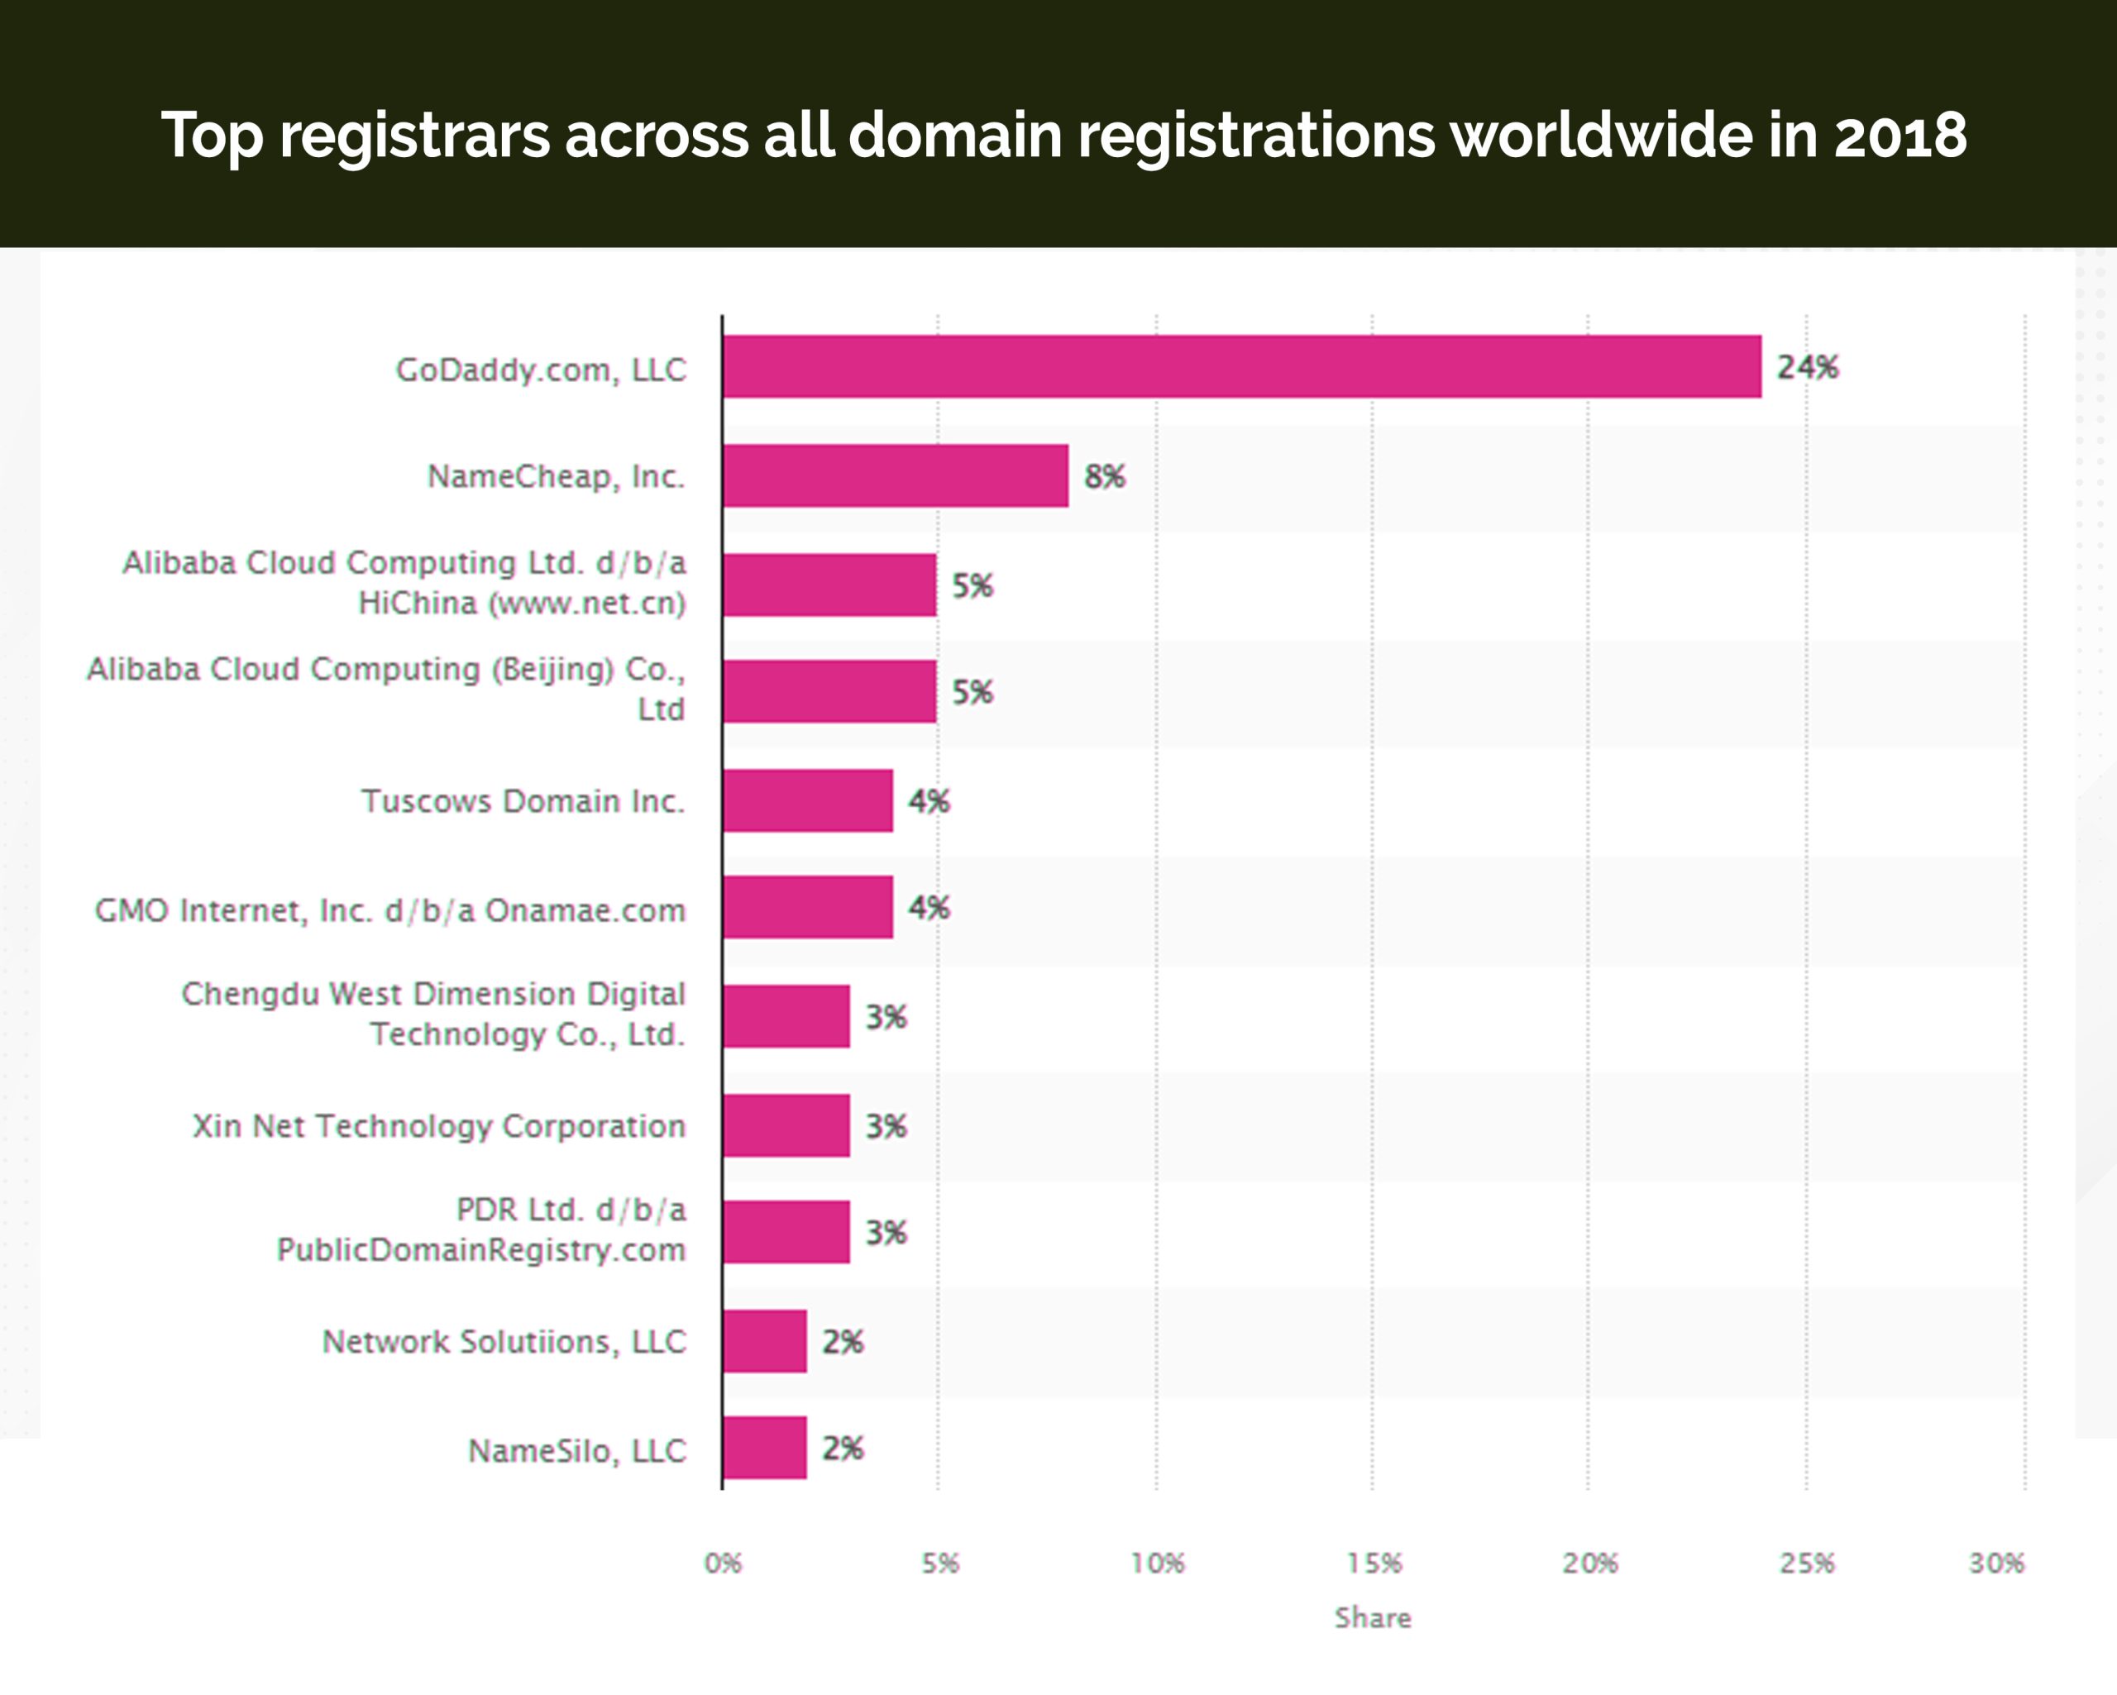Click the Chengdu West Dimension Digital label
Screen dimensions: 2117x1695
click(433, 1014)
